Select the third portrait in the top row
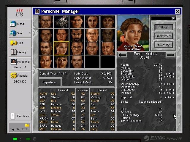 point(77,22)
